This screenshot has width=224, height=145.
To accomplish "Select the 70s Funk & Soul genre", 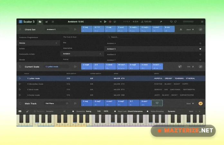I will 70,37.
